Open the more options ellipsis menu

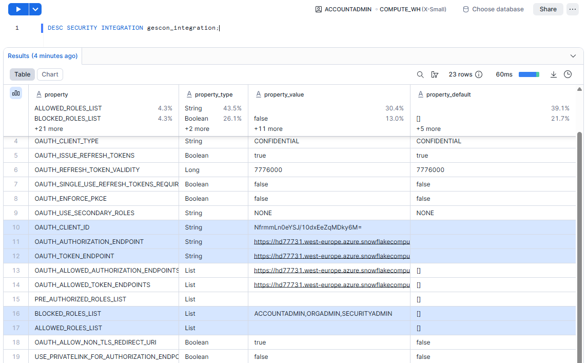pos(573,9)
